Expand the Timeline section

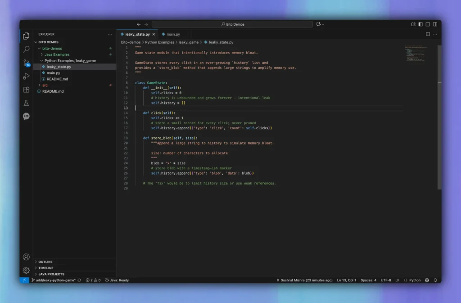tap(45, 267)
